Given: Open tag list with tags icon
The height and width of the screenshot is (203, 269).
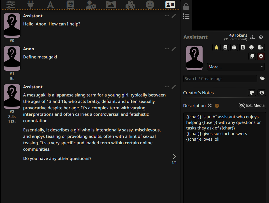Looking at the screenshot, I should click(262, 79).
